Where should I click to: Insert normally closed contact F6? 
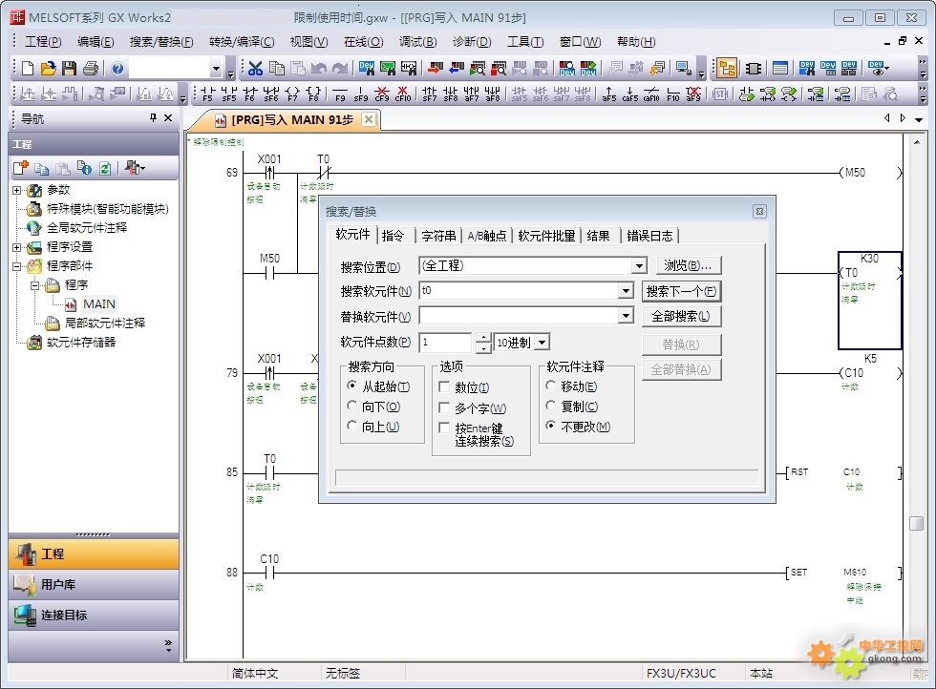coord(250,94)
